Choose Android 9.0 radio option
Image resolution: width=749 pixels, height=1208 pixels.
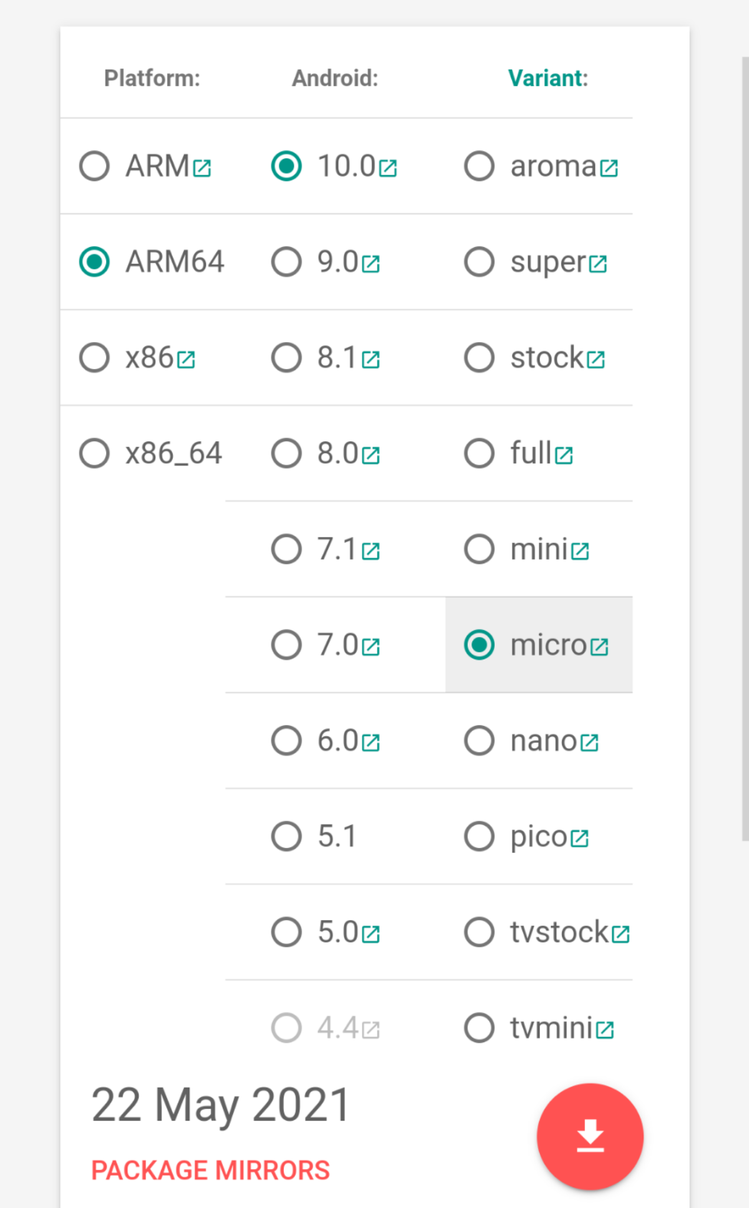click(x=287, y=262)
